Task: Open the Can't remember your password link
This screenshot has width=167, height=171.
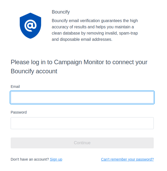Action: (127, 159)
